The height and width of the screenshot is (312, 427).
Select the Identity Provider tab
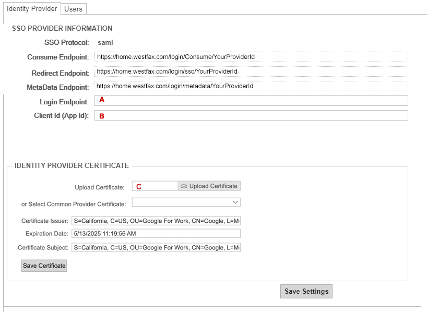(x=31, y=8)
